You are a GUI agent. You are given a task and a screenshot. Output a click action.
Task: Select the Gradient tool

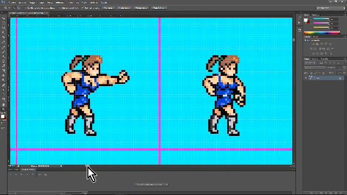[x=3, y=71]
